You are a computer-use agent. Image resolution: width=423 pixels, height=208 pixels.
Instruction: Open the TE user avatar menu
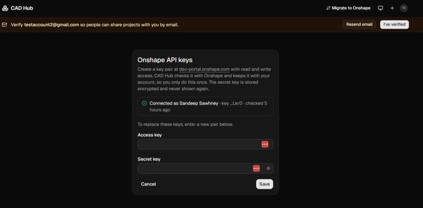(404, 8)
